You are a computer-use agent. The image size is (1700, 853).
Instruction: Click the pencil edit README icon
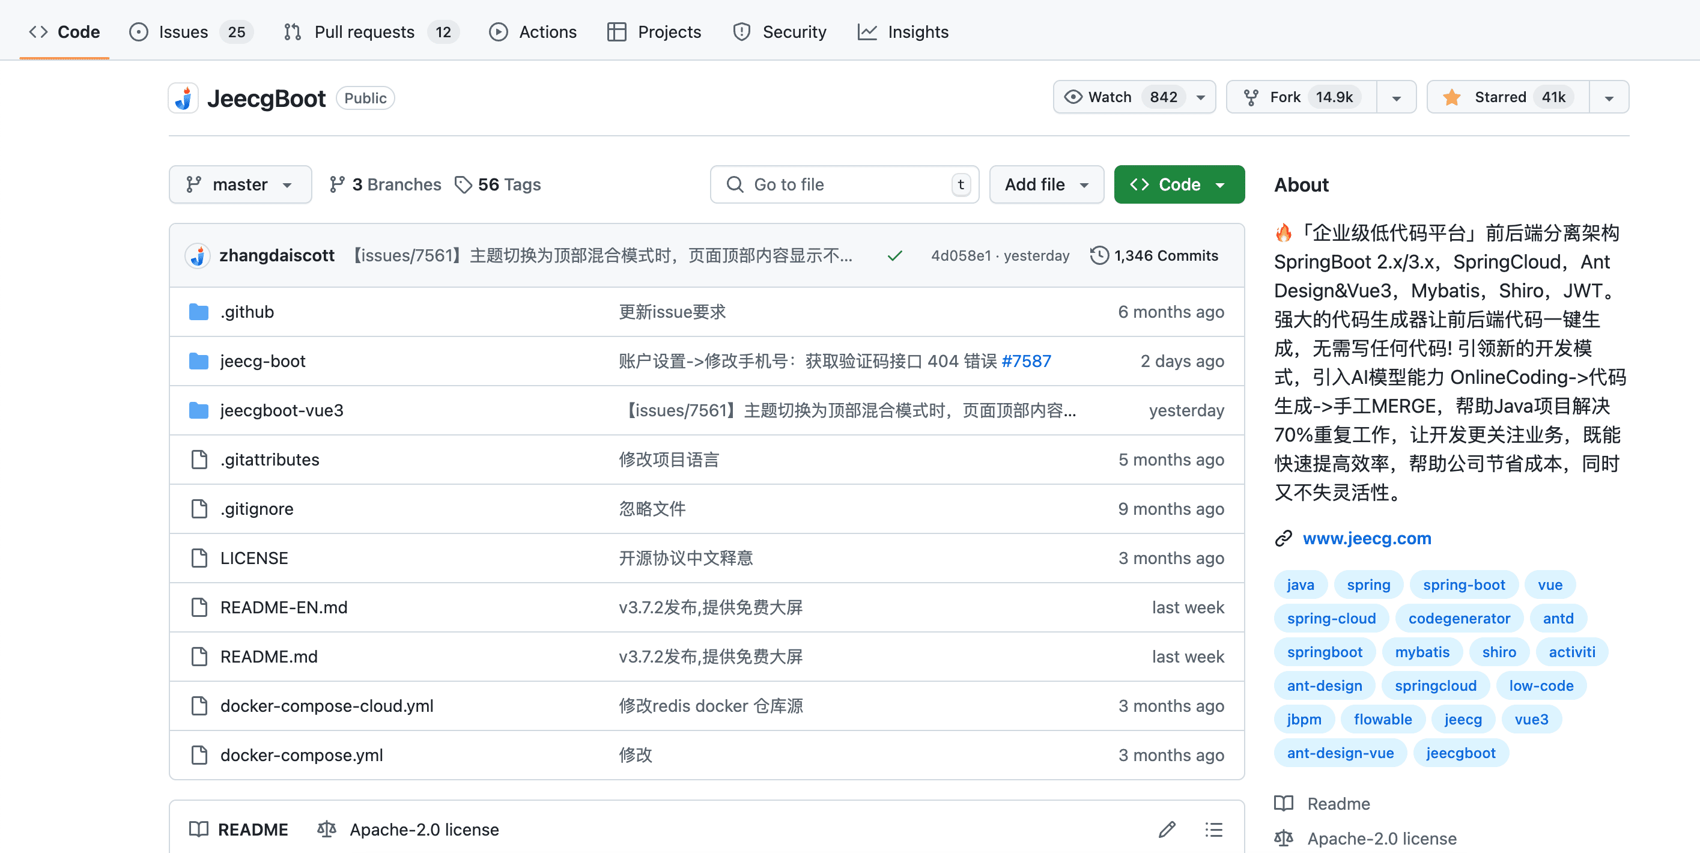[x=1166, y=829]
